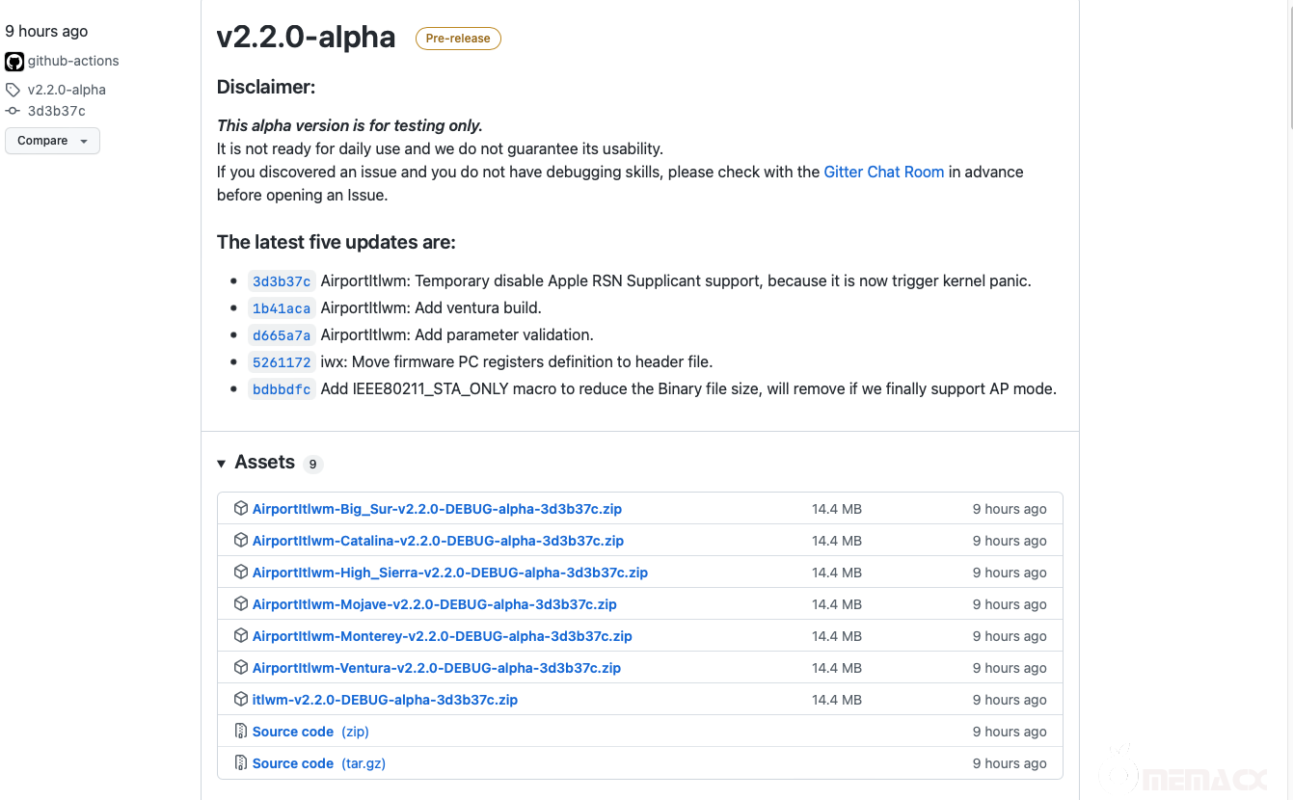Download AirportItlwm-Monterey DEBUG alpha zip

(442, 636)
